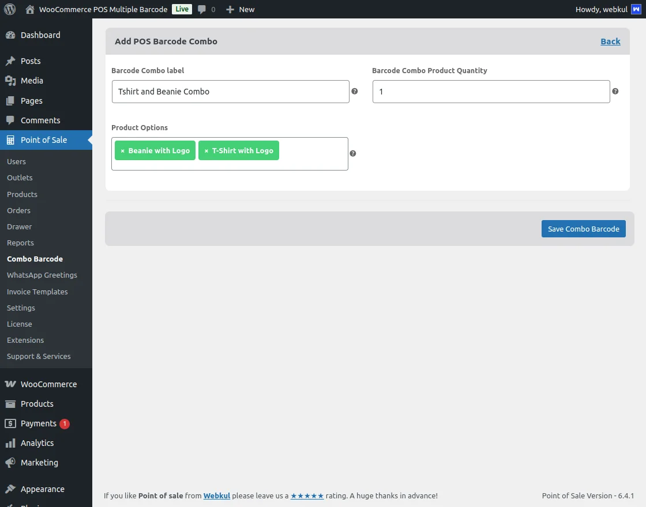Click the WooCommerce icon in sidebar
The width and height of the screenshot is (646, 507).
click(12, 384)
